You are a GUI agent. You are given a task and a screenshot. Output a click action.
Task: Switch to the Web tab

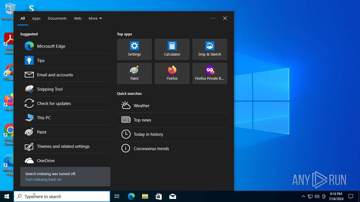78,18
